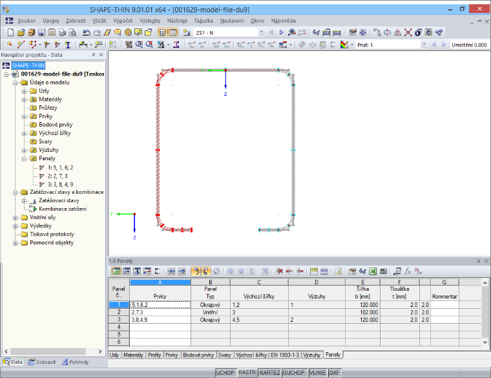
Task: Click the next load case arrow button
Action: pos(281,32)
